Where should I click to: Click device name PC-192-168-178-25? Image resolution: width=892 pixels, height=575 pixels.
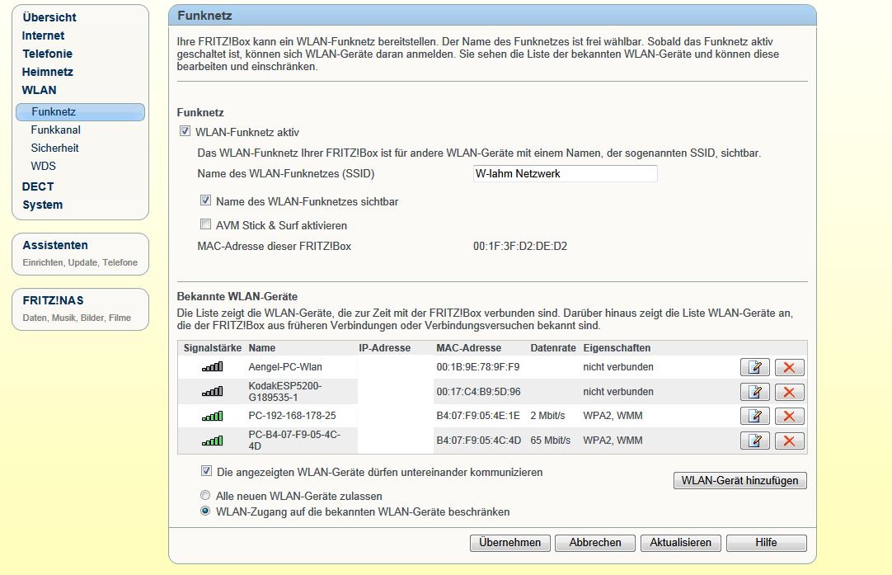[x=292, y=416]
